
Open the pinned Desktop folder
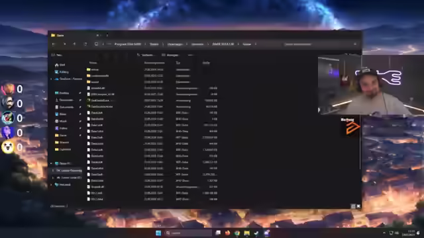62,93
